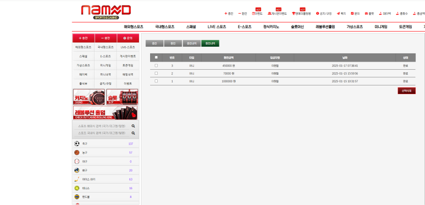Open the 충전내역 tab
The height and width of the screenshot is (205, 425).
pyautogui.click(x=191, y=44)
